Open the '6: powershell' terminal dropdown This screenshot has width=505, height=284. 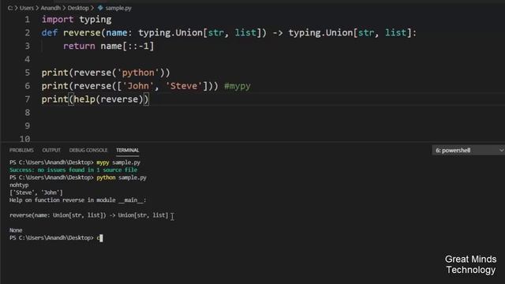coord(468,151)
